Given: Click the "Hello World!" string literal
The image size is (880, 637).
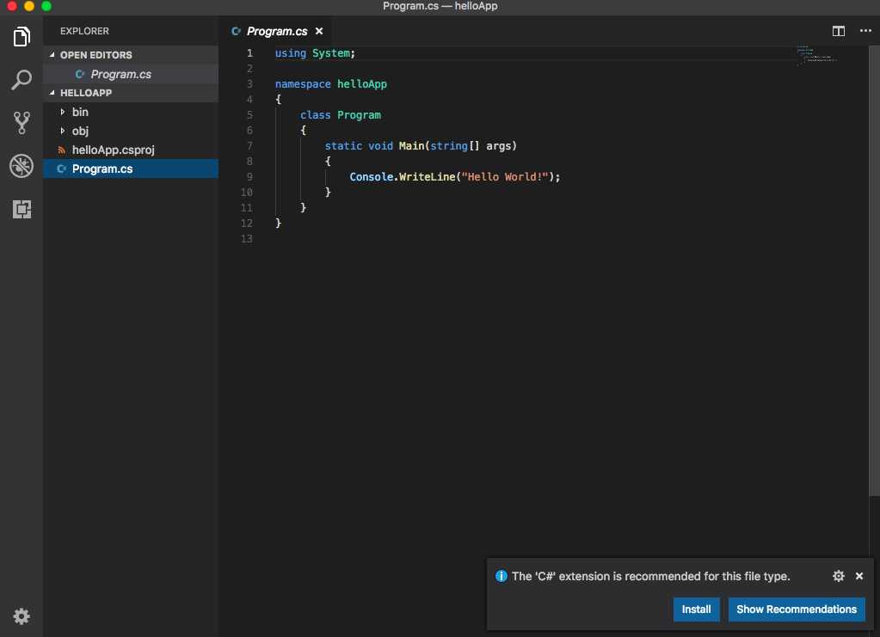Looking at the screenshot, I should [504, 176].
